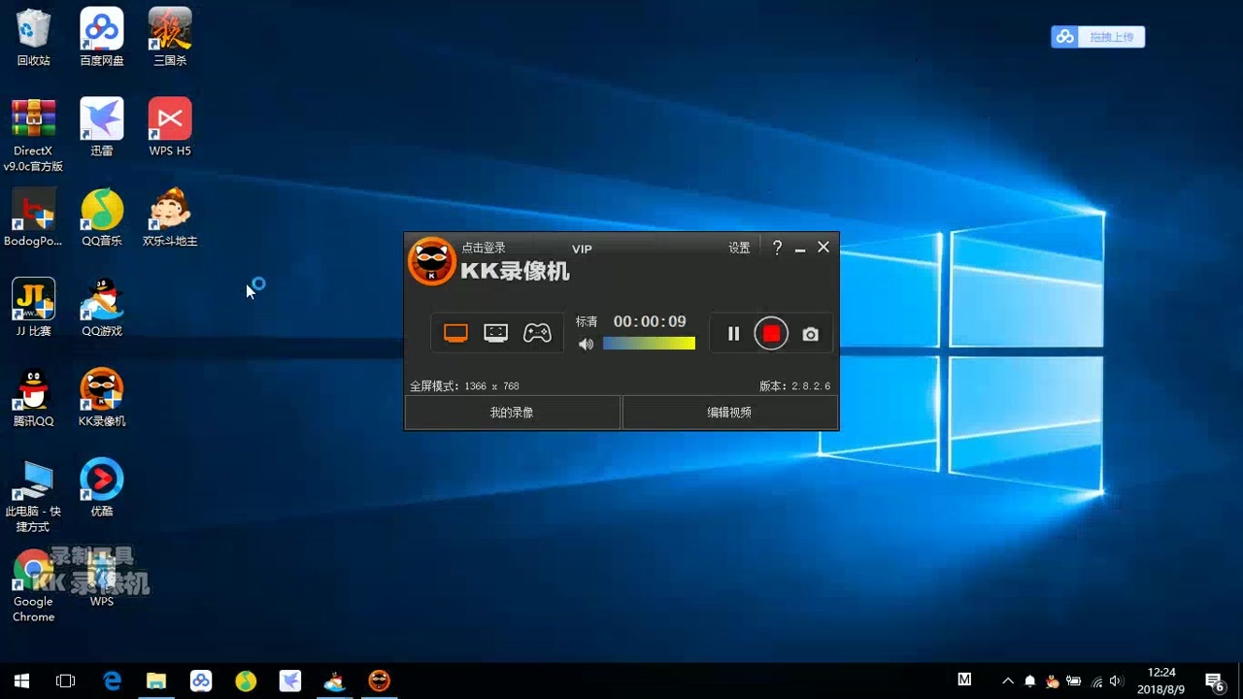
Task: Close the KK recorder window
Action: pos(823,248)
